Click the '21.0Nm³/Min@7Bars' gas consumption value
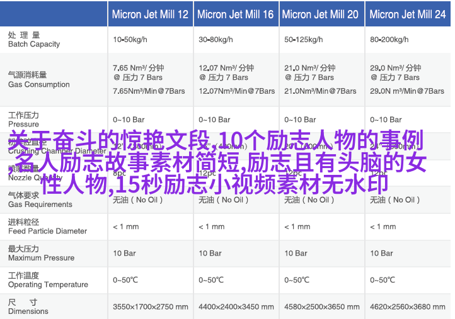The image size is (455, 319). (320, 91)
